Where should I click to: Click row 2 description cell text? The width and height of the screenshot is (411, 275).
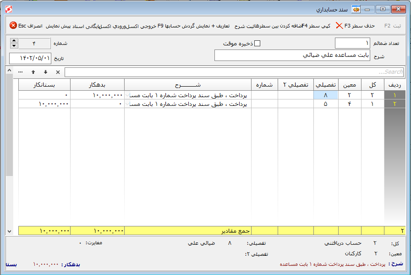tap(188, 104)
